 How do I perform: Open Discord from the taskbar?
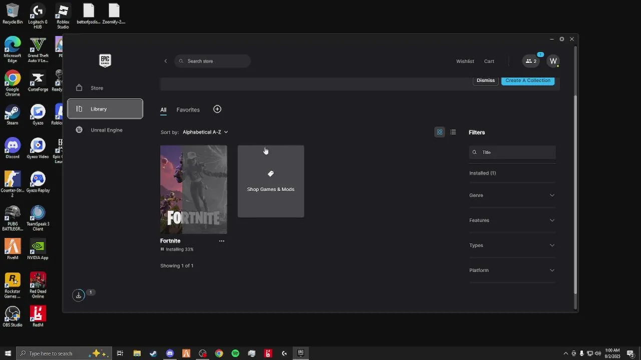click(170, 353)
